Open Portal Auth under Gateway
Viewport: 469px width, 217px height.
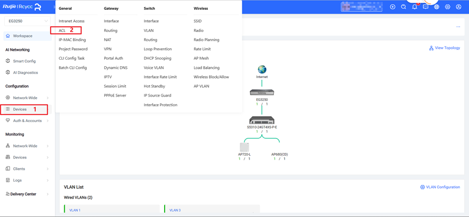(x=114, y=58)
